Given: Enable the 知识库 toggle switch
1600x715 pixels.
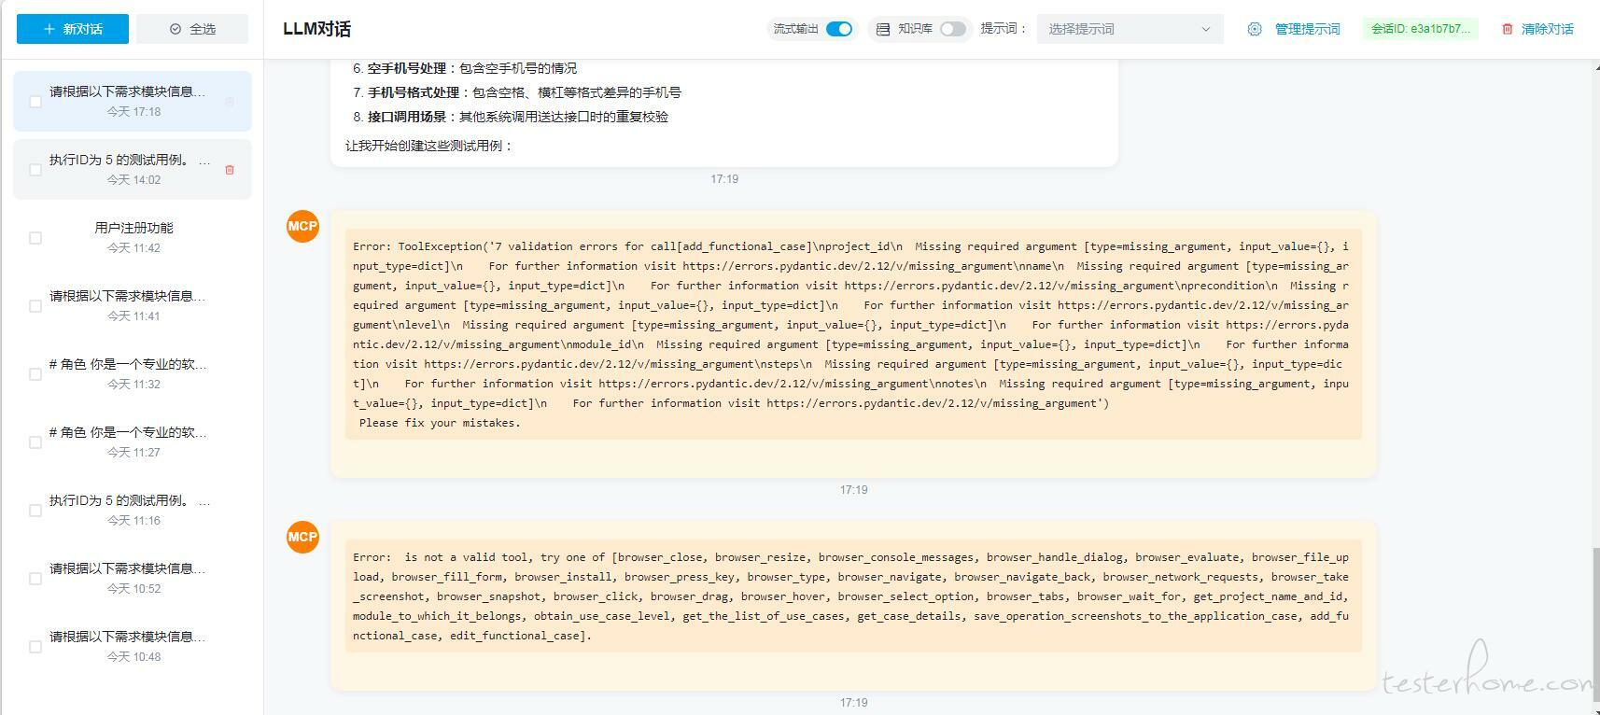Looking at the screenshot, I should 952,29.
